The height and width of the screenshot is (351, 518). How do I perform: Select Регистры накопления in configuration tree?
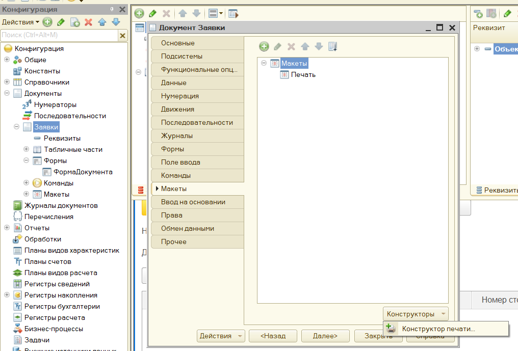pos(61,295)
